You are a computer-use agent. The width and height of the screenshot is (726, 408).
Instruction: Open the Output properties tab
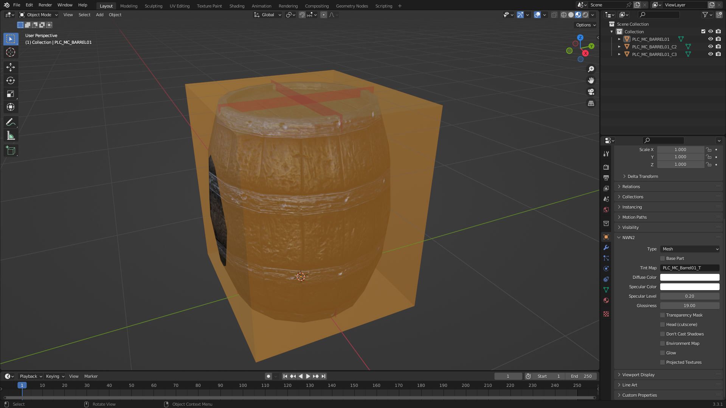click(x=606, y=178)
